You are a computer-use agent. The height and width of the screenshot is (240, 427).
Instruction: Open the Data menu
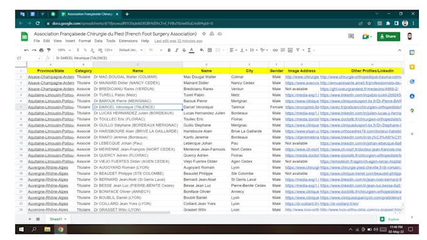pyautogui.click(x=99, y=41)
